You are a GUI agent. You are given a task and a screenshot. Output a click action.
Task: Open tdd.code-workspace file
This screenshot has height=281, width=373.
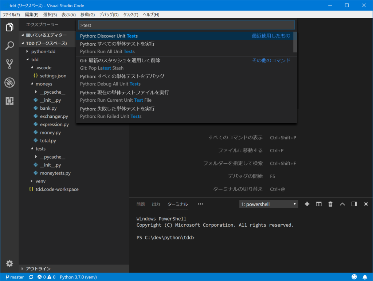(x=57, y=189)
